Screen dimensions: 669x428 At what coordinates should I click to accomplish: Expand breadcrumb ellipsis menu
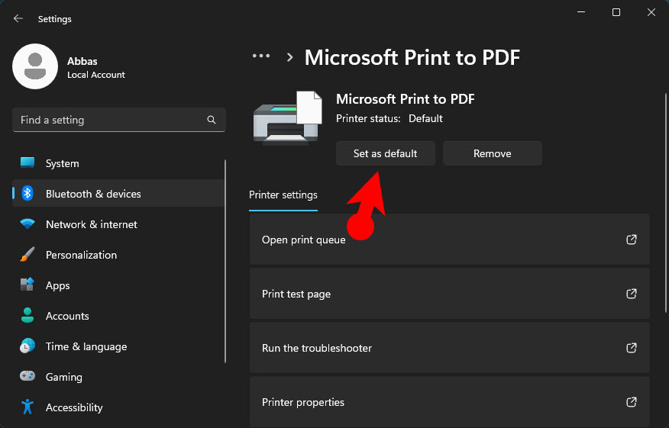261,56
